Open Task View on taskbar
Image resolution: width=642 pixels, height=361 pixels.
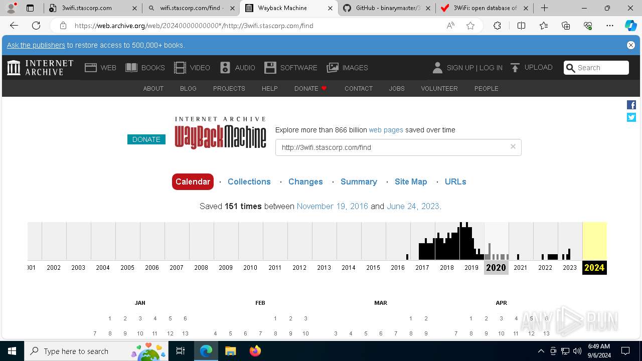(181, 351)
